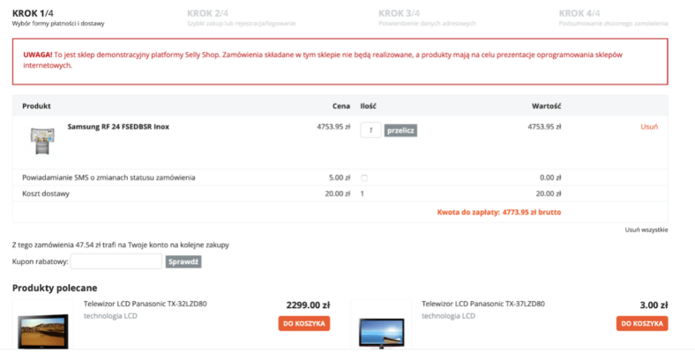Select the 'KROK 4/4' checkout step

pos(579,13)
